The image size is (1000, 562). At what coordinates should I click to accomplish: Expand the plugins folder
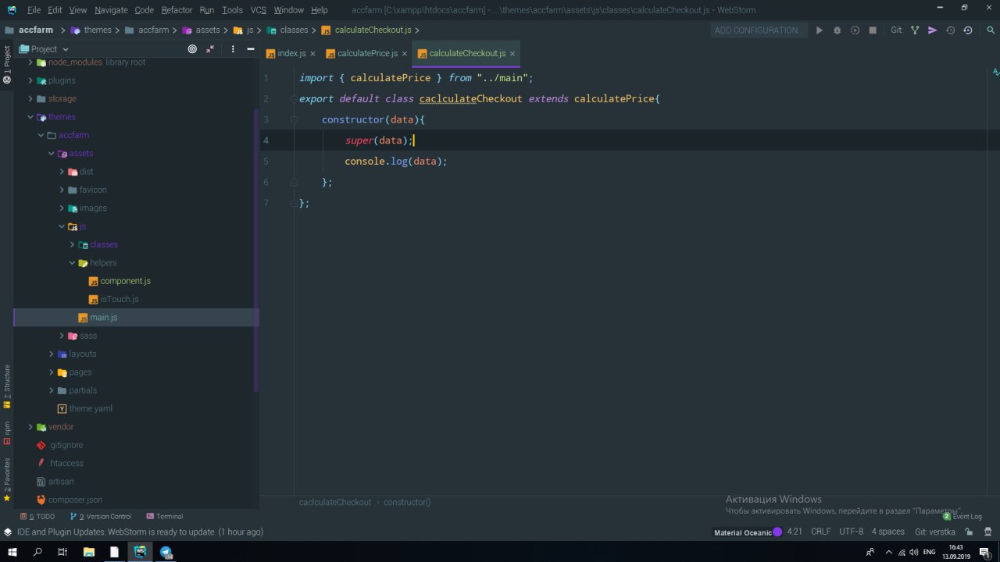point(31,80)
